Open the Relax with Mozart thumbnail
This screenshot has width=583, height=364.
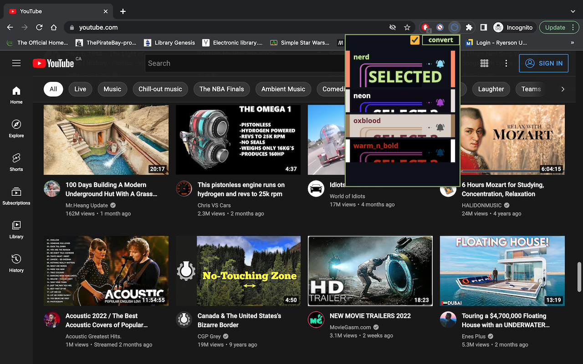pos(512,140)
